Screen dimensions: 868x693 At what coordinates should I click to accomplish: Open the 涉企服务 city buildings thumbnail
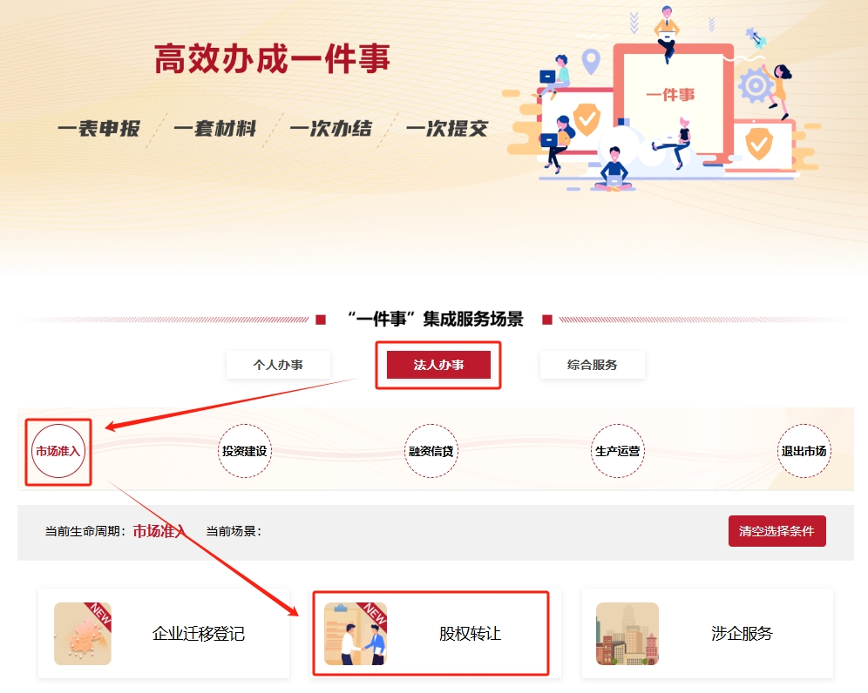click(627, 633)
